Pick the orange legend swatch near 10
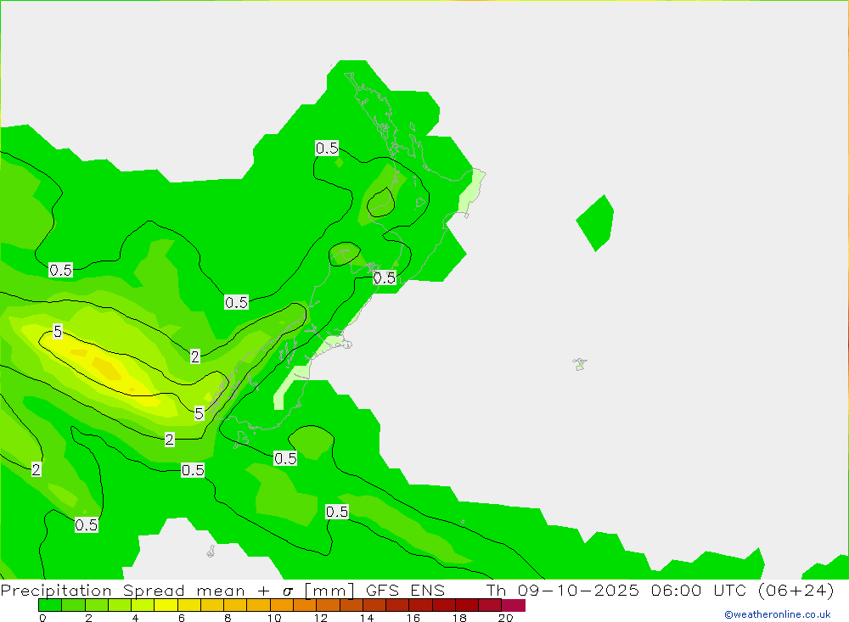The height and width of the screenshot is (622, 849). pyautogui.click(x=281, y=605)
